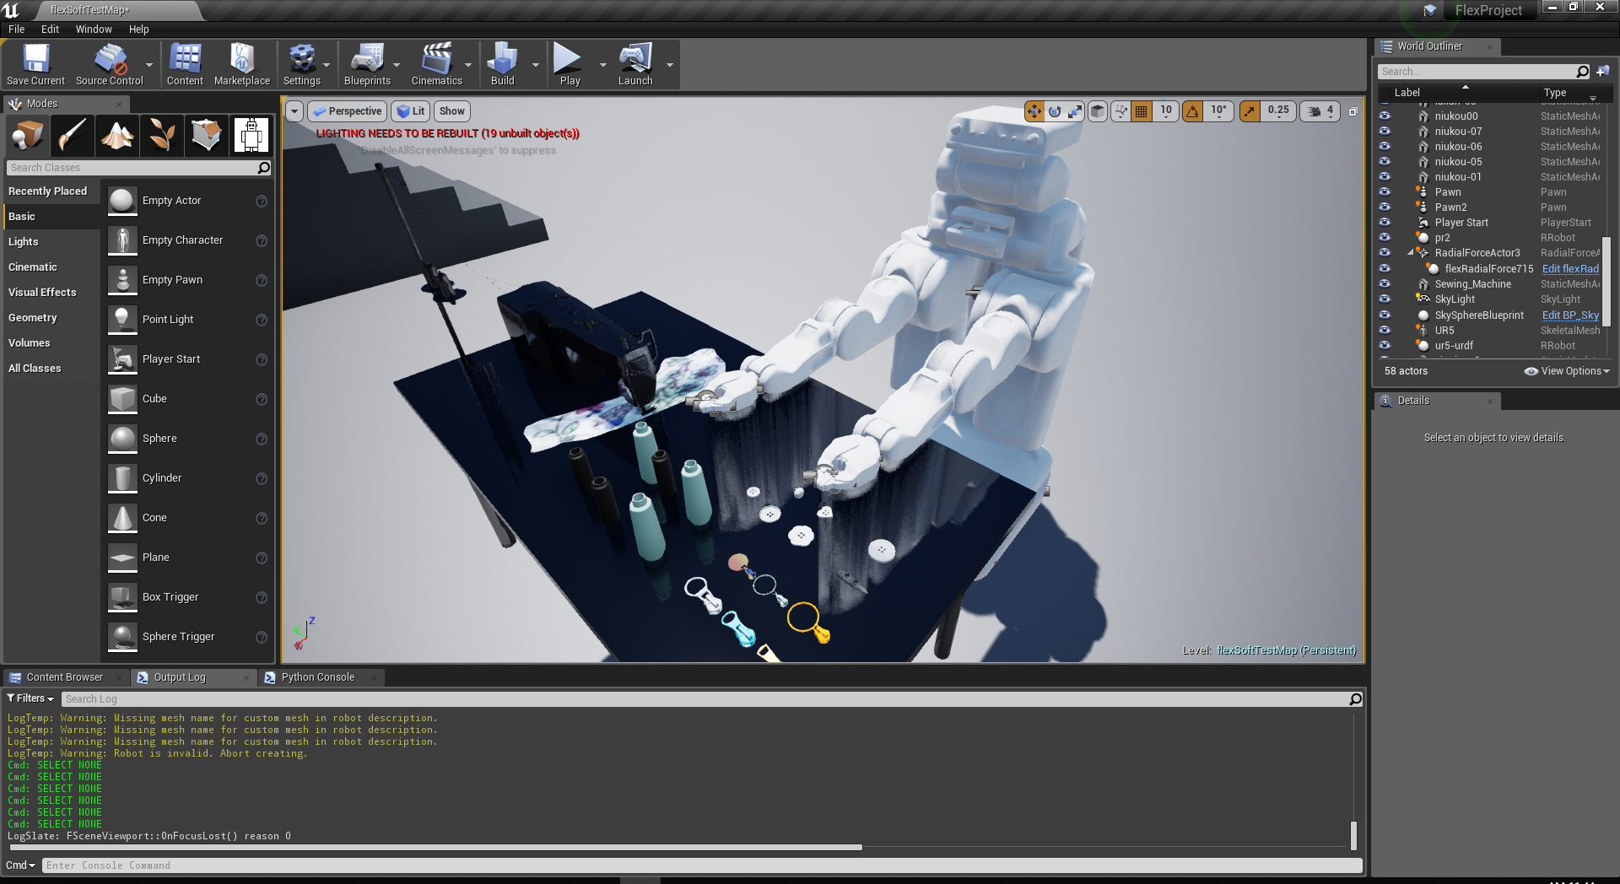Select the Foliage mode icon
1620x884 pixels.
(x=161, y=135)
